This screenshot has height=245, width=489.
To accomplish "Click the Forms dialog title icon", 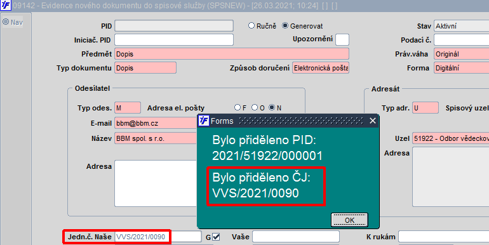I will pyautogui.click(x=204, y=121).
